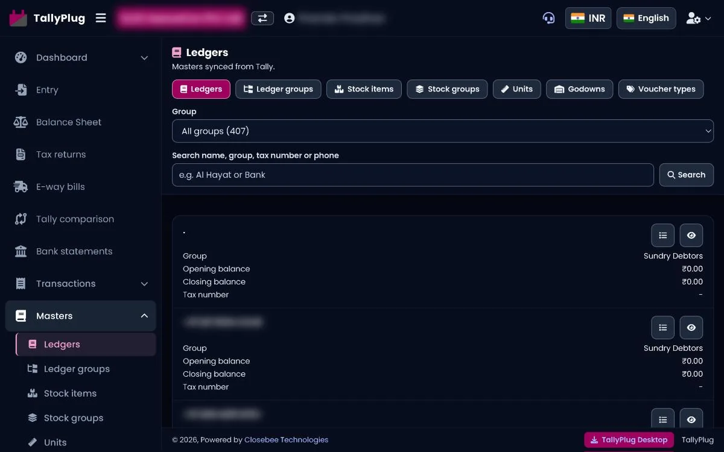This screenshot has width=724, height=452.
Task: Toggle the hamburger sidebar menu
Action: tap(101, 18)
